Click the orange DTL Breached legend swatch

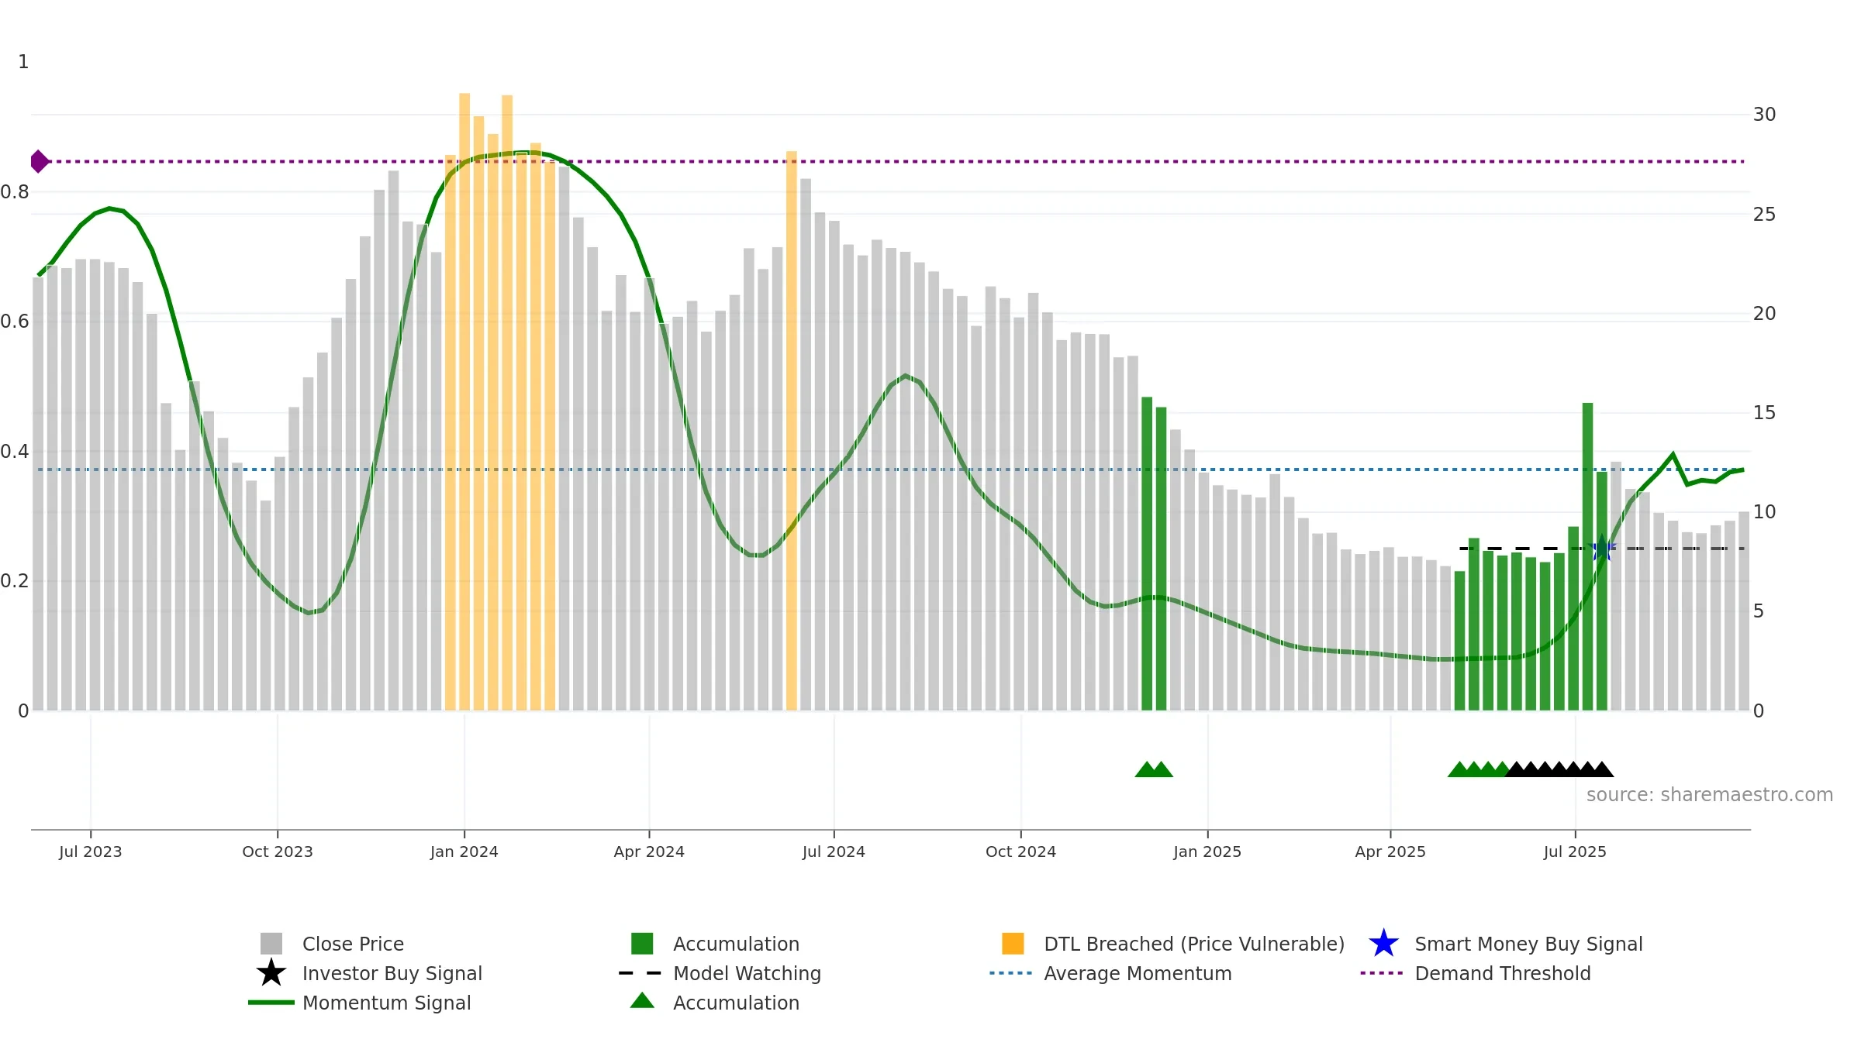(1013, 943)
